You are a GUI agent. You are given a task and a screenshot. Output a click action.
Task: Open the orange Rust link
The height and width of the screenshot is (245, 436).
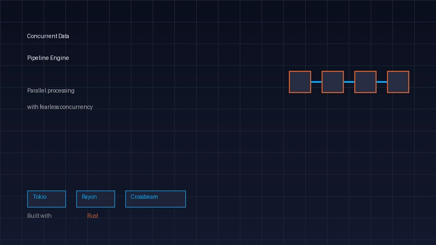(93, 216)
